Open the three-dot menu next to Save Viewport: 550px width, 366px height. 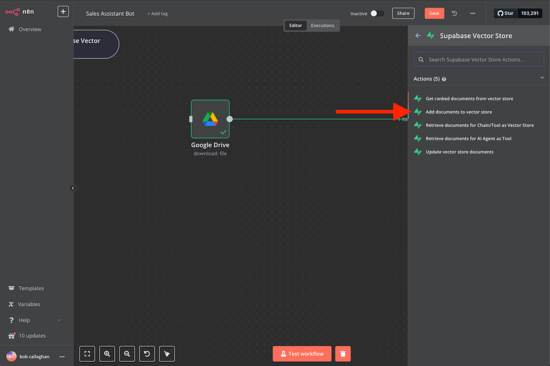tap(472, 13)
